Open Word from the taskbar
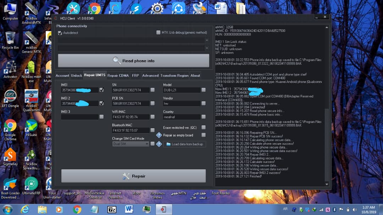The height and width of the screenshot is (215, 383). [129, 209]
